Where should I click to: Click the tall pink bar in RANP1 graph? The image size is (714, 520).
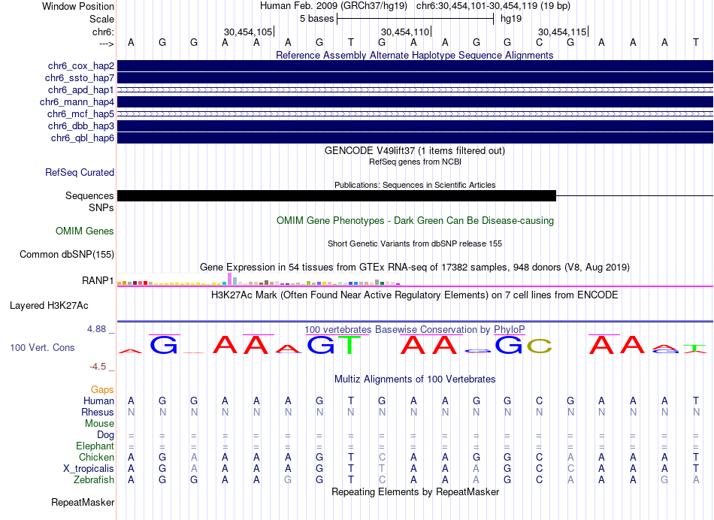pyautogui.click(x=230, y=279)
